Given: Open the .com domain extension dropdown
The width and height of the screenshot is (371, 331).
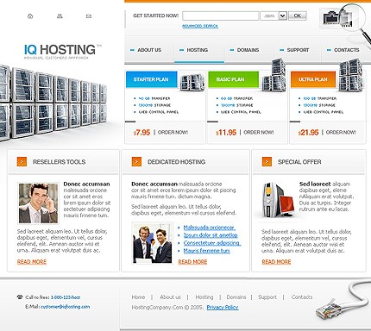Looking at the screenshot, I should (283, 16).
